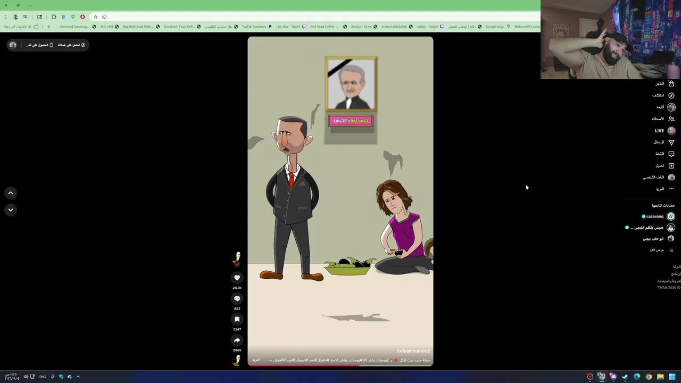Open the spinning sound disc under share count
The height and width of the screenshot is (383, 681).
[237, 361]
